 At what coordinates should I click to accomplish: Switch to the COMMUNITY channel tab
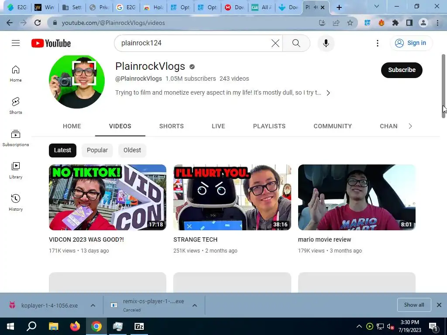[333, 126]
